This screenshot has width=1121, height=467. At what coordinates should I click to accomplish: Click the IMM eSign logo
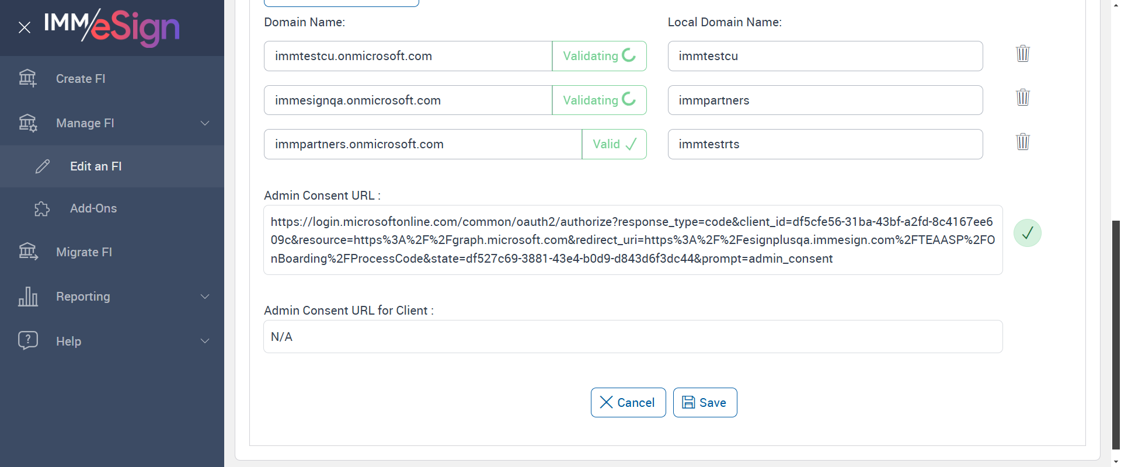[x=112, y=27]
